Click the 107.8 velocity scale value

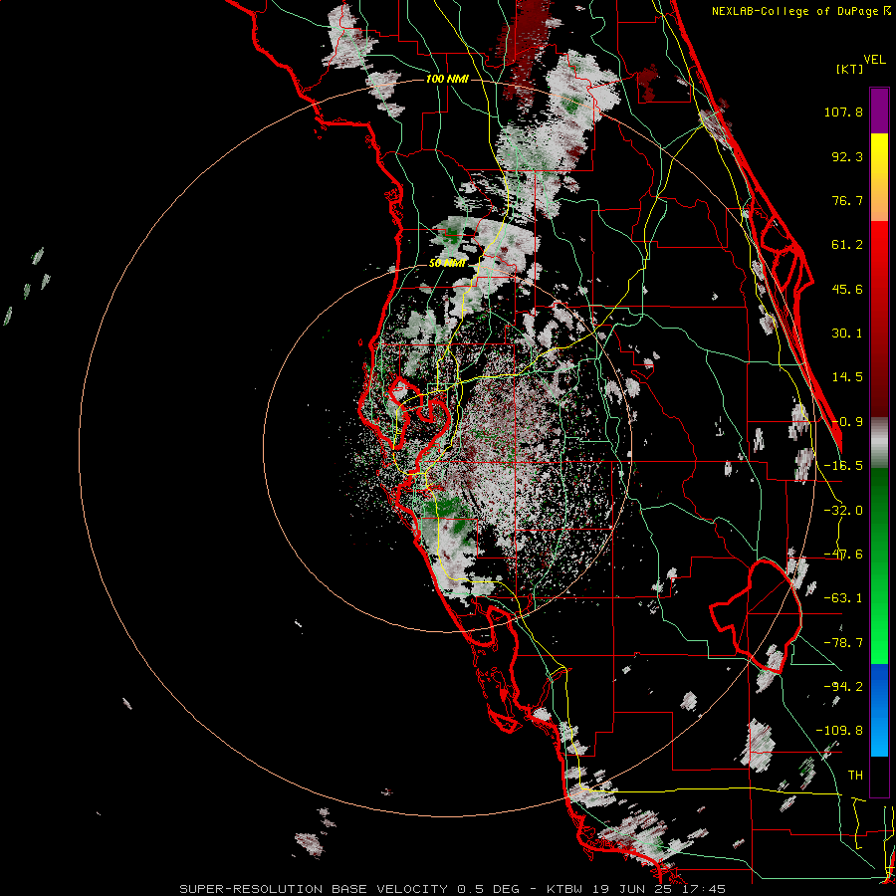coord(843,112)
